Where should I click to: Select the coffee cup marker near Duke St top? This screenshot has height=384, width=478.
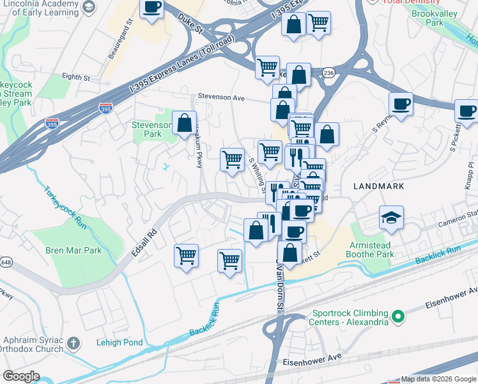click(152, 8)
